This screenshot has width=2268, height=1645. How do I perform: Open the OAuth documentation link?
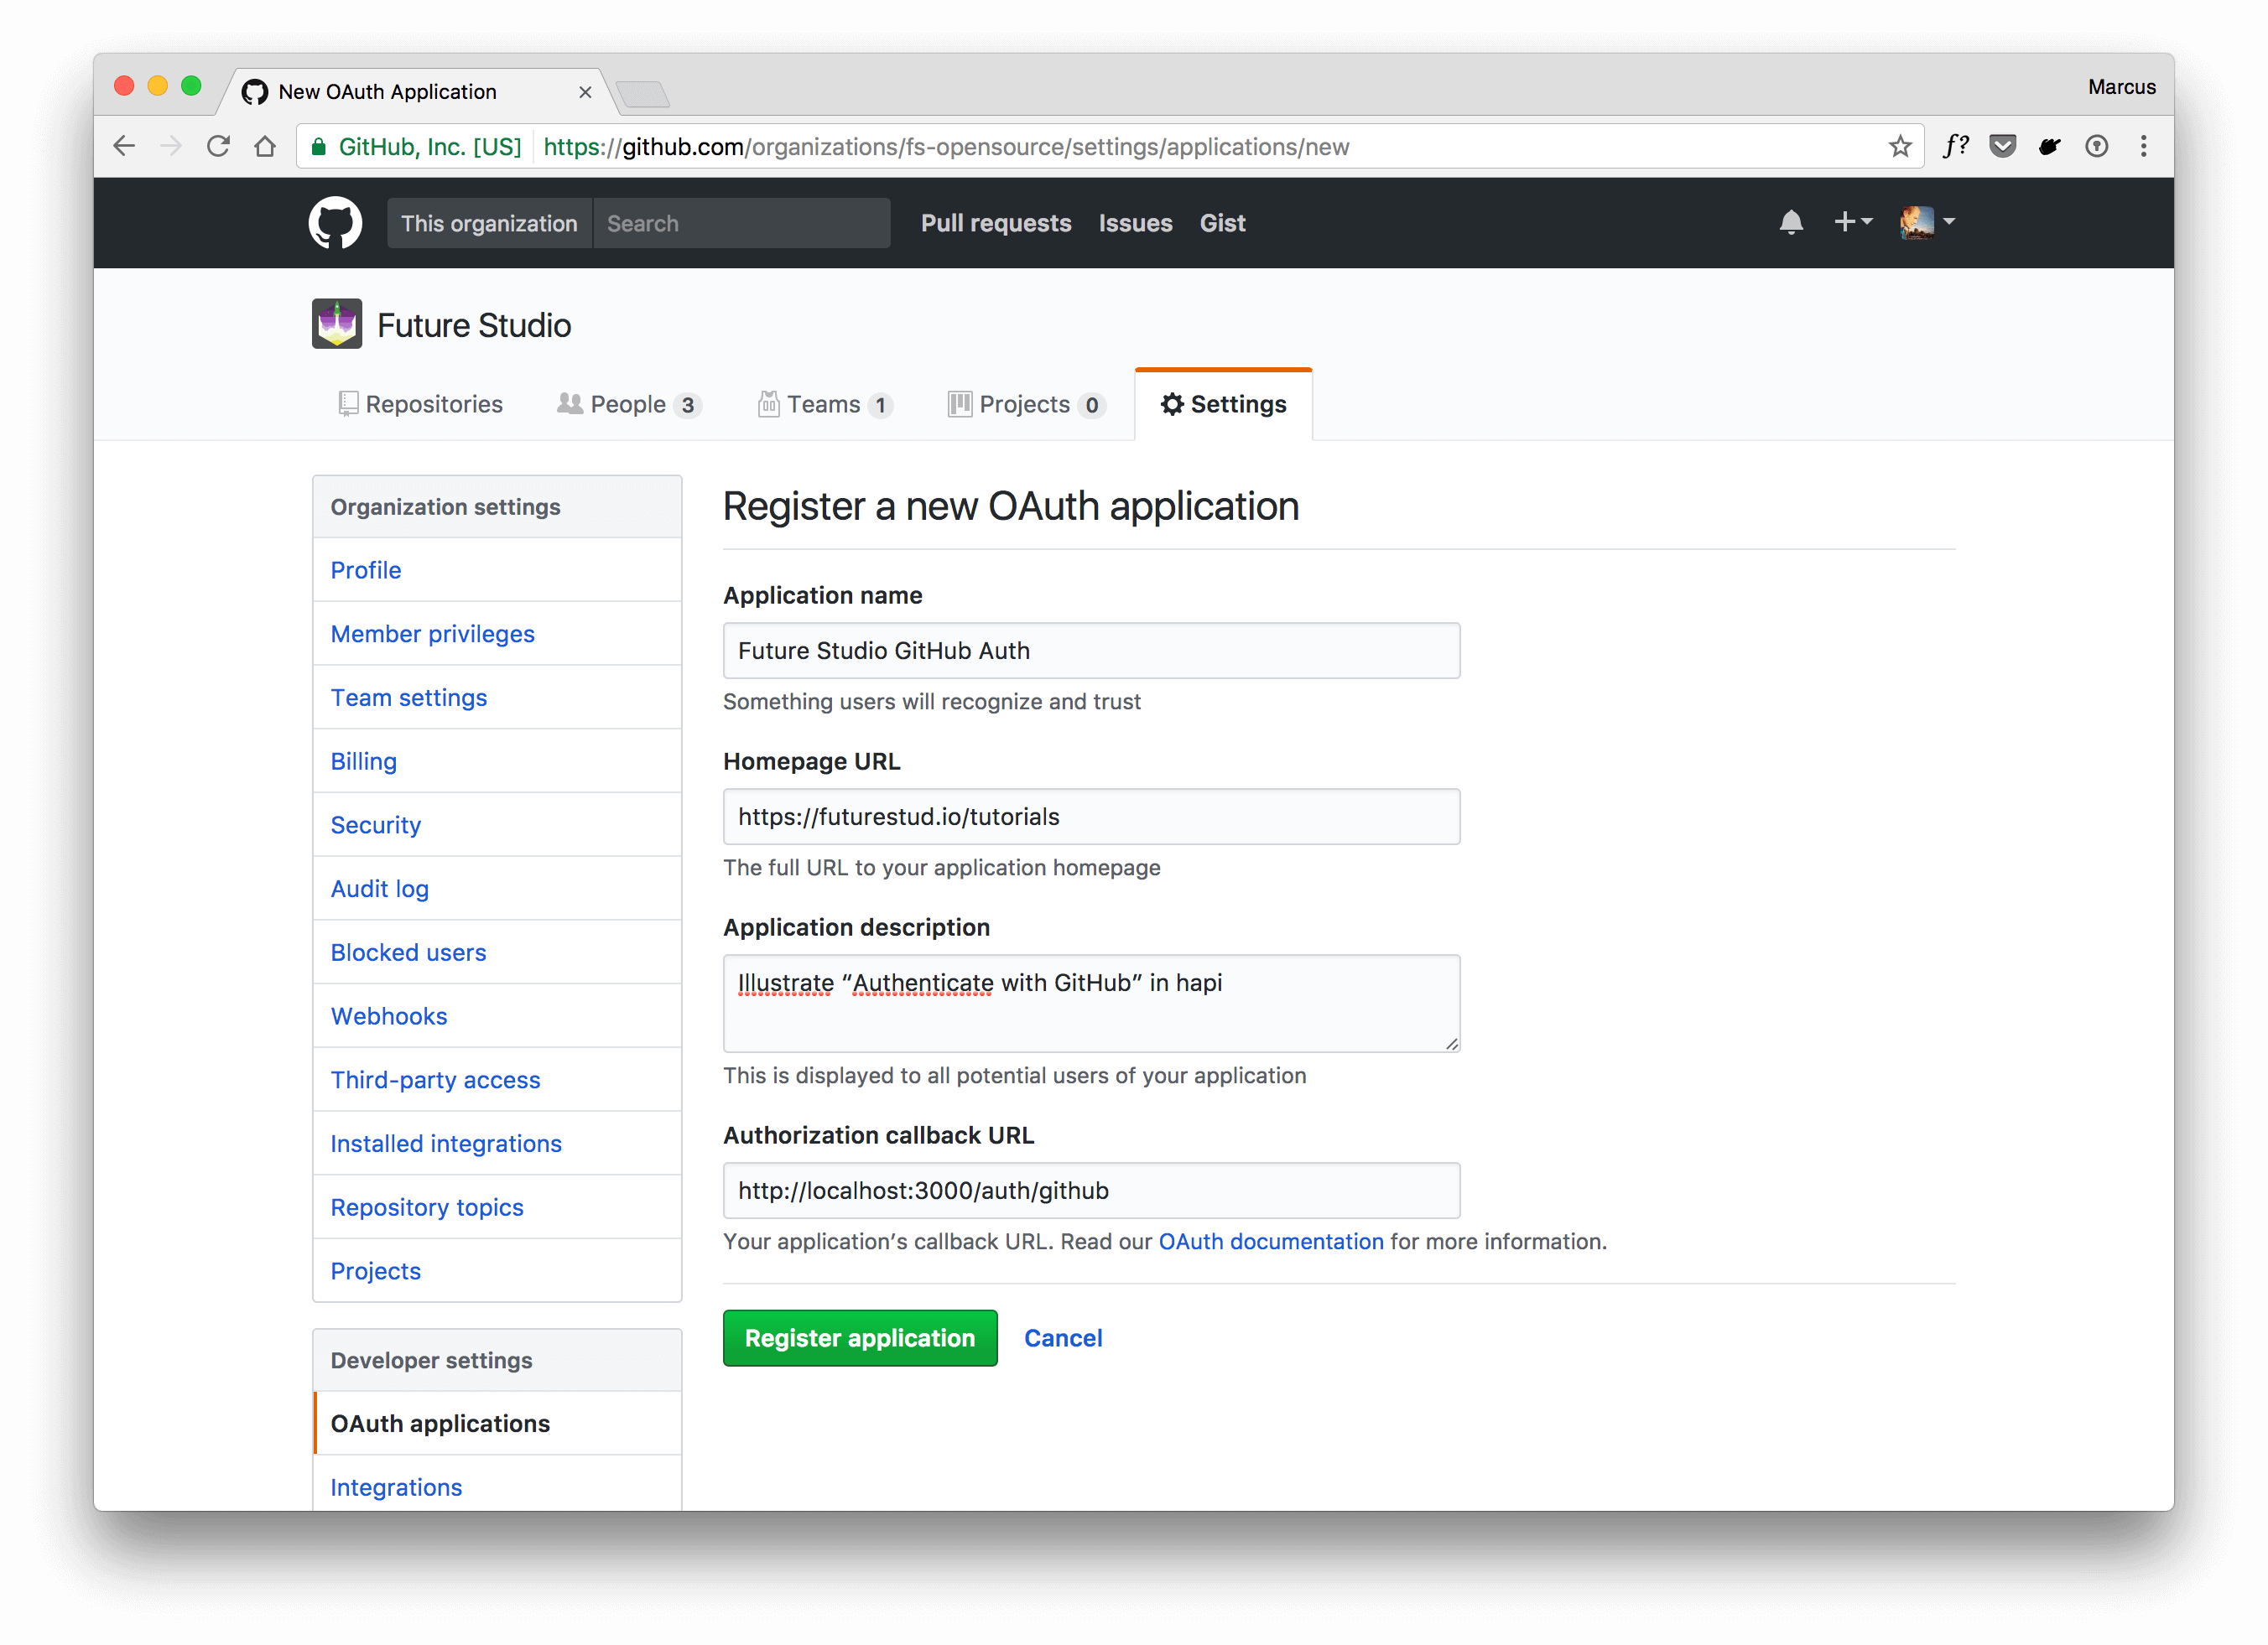click(x=1271, y=1241)
